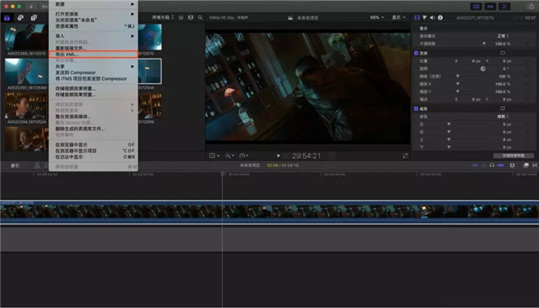Click the viewer play button
539x308 pixels.
pos(278,156)
